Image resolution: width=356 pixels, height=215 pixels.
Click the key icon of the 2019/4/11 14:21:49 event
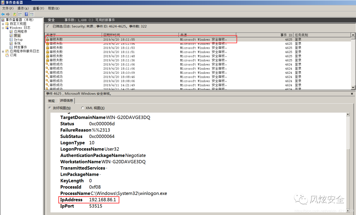(x=47, y=85)
